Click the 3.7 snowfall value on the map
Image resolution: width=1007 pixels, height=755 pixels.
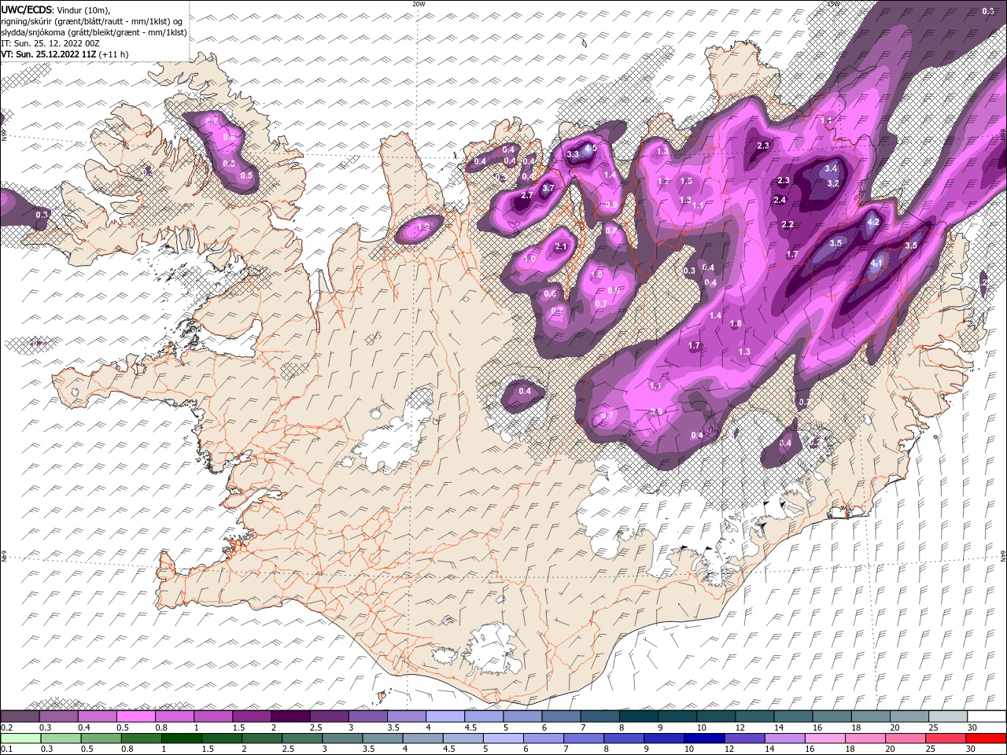[x=548, y=188]
